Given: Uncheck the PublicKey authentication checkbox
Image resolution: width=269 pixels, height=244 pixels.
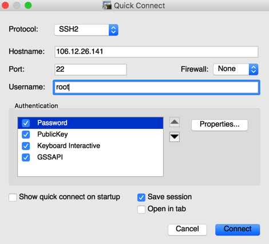Looking at the screenshot, I should coord(26,135).
